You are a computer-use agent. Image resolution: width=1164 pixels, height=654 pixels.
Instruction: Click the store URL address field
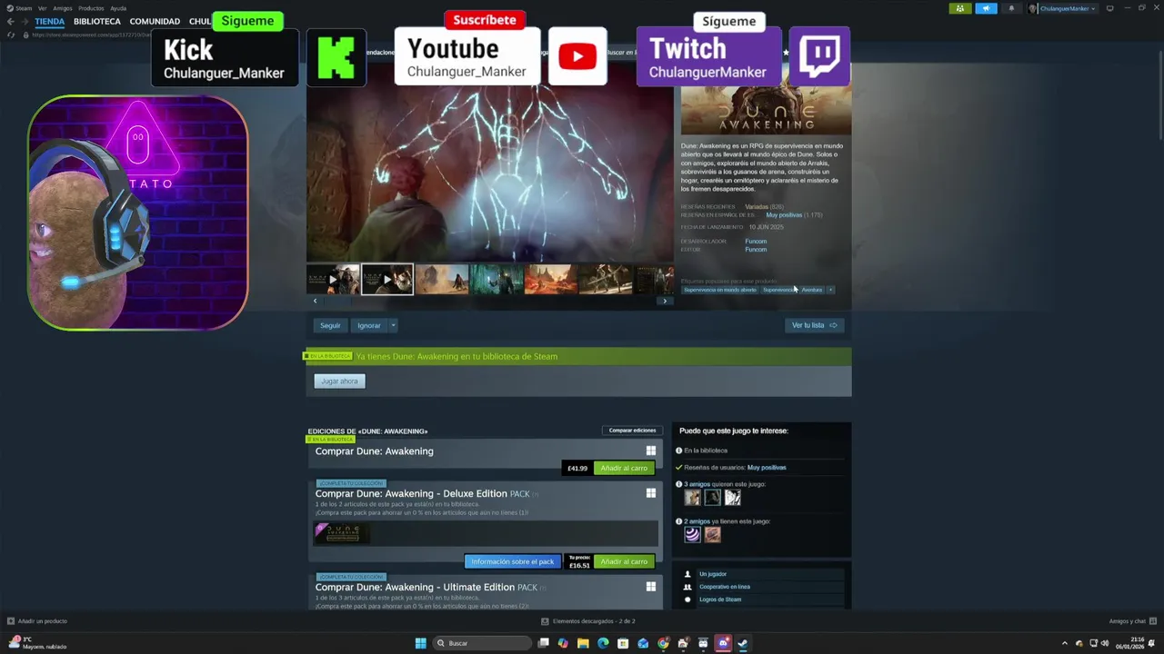click(91, 35)
